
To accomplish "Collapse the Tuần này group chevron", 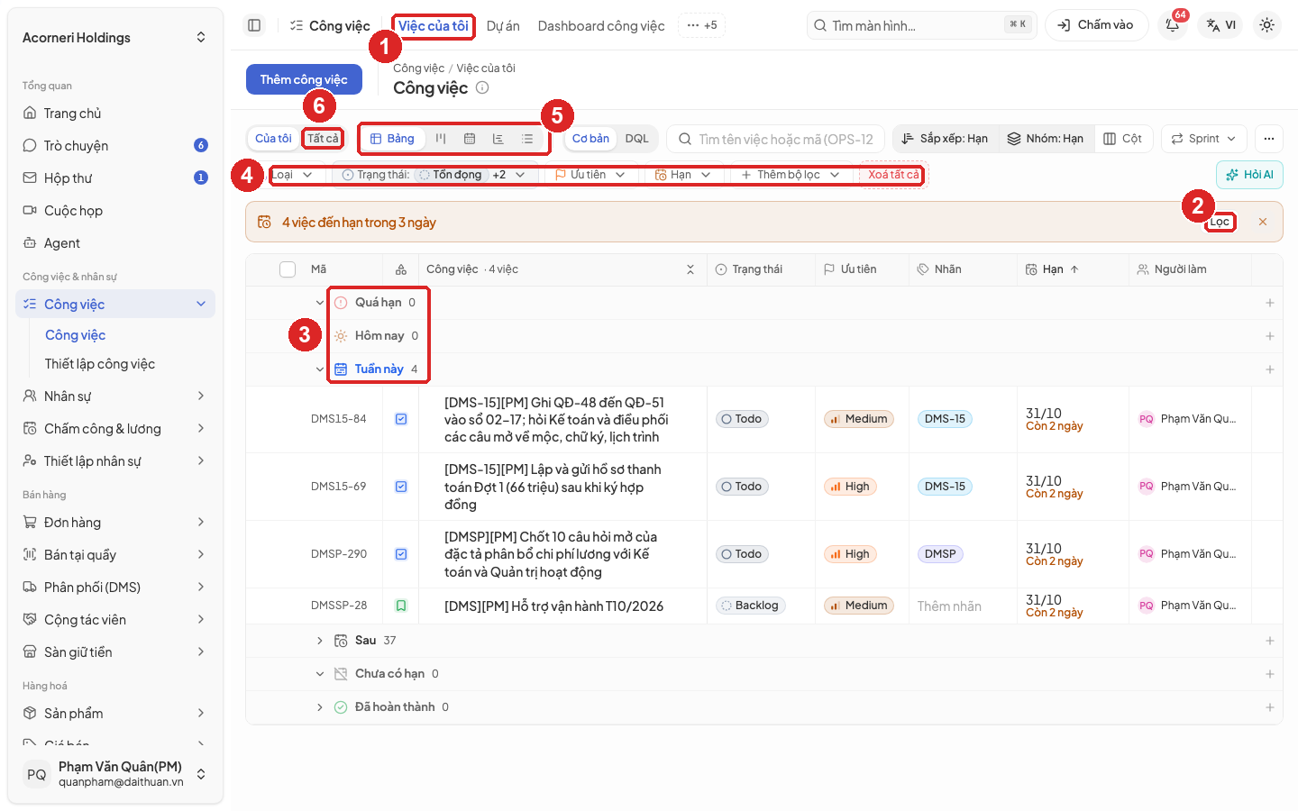I will pos(319,369).
